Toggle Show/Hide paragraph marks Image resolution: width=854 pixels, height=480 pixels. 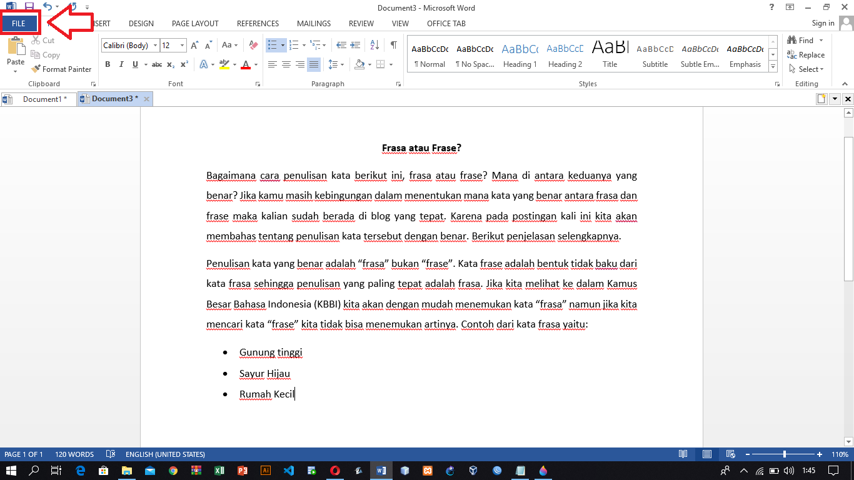tap(394, 46)
